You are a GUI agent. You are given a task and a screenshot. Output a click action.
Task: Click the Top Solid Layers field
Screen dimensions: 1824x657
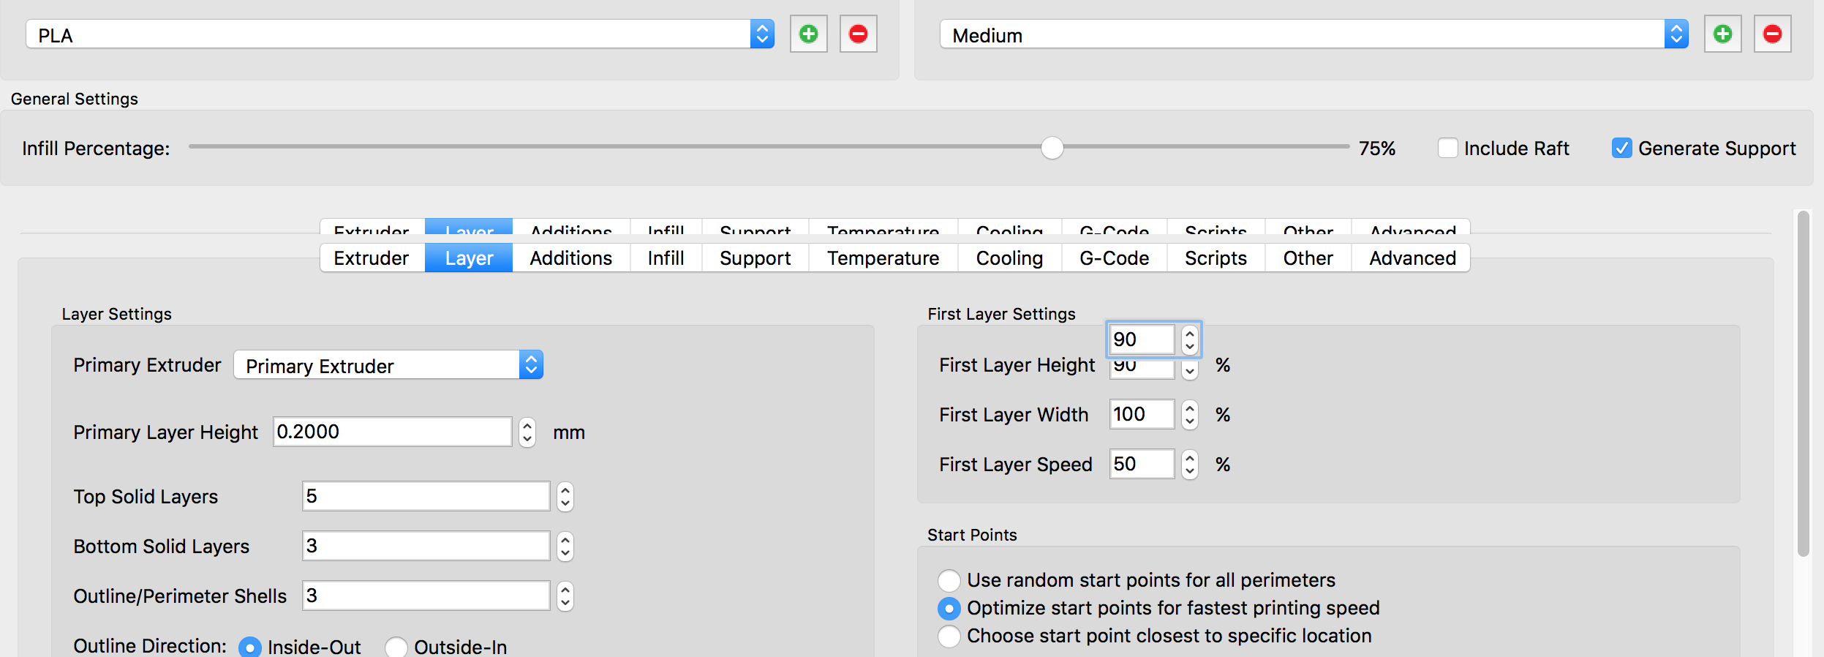tap(426, 496)
